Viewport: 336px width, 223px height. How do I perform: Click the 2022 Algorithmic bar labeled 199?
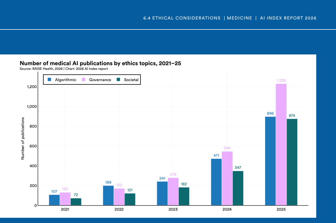108,196
